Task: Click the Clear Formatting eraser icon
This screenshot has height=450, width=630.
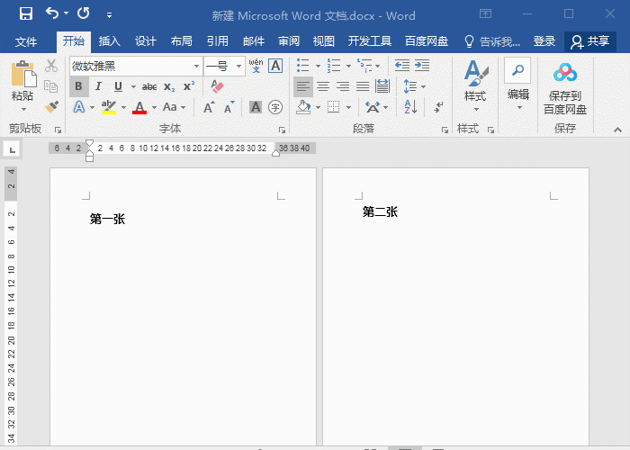Action: click(216, 86)
